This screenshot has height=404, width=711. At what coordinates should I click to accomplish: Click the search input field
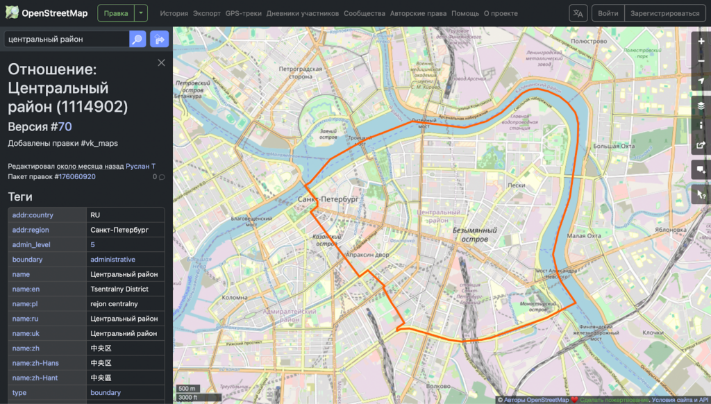66,40
